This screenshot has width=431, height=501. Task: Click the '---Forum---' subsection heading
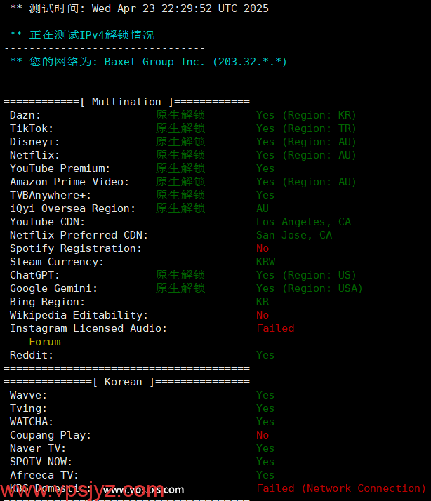pyautogui.click(x=44, y=342)
